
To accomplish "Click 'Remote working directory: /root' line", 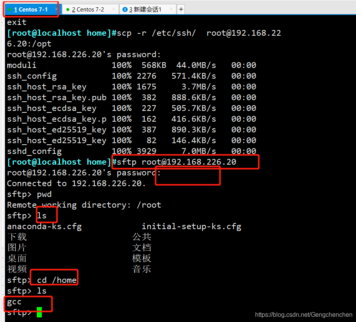I will pos(84,205).
